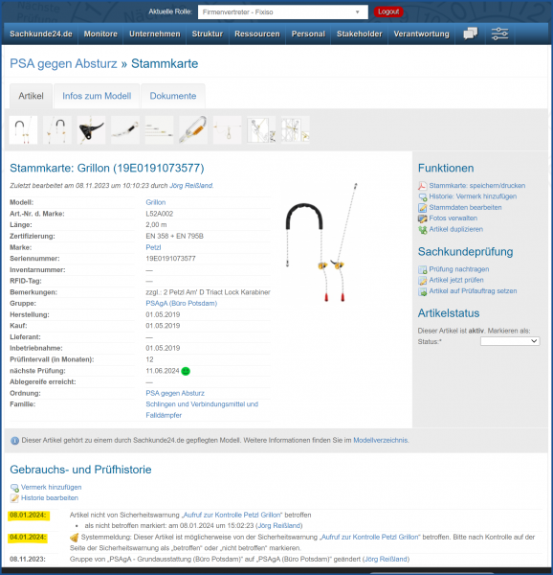Viewport: 553px width, 575px height.
Task: Click the red Logout button
Action: point(388,11)
